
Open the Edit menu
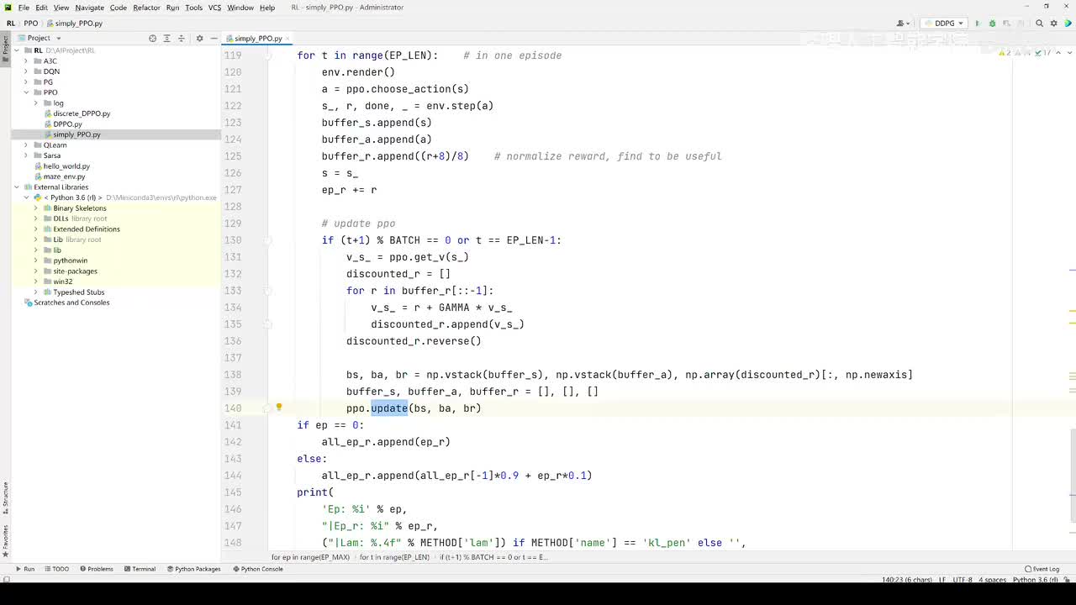point(41,8)
